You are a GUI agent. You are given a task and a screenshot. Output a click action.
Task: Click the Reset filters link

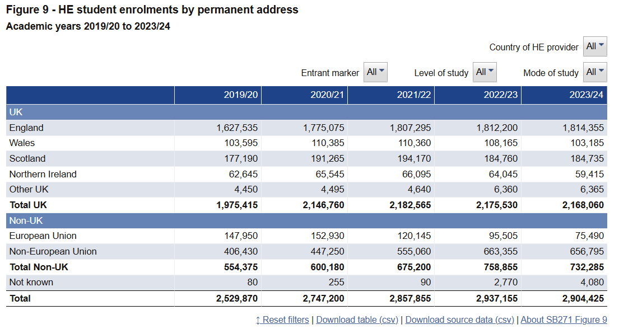tap(282, 320)
